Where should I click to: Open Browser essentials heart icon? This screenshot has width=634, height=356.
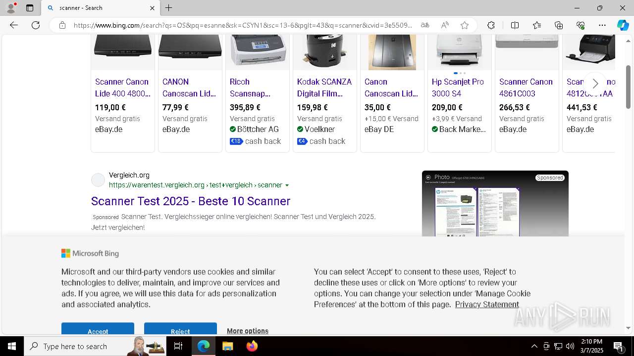pyautogui.click(x=581, y=25)
